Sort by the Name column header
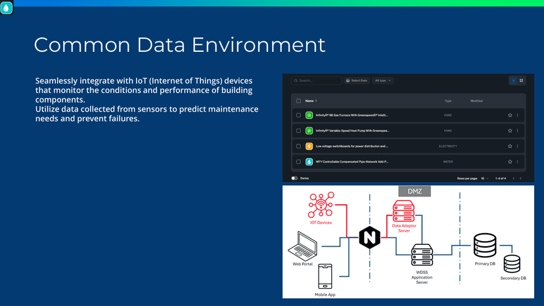544x306 pixels. click(x=309, y=101)
